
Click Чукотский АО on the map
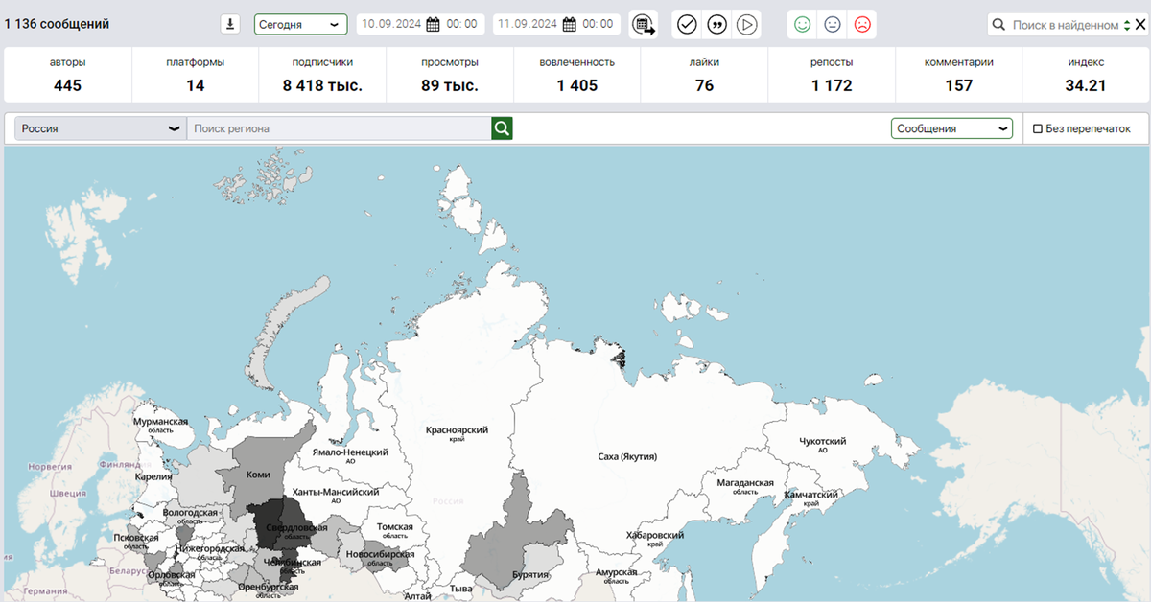pyautogui.click(x=823, y=444)
